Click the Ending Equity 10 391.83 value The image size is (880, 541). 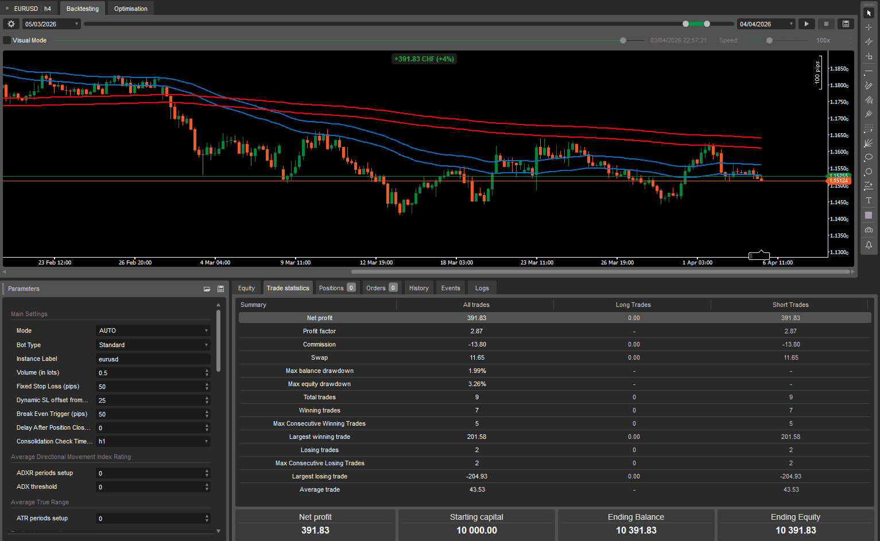796,530
